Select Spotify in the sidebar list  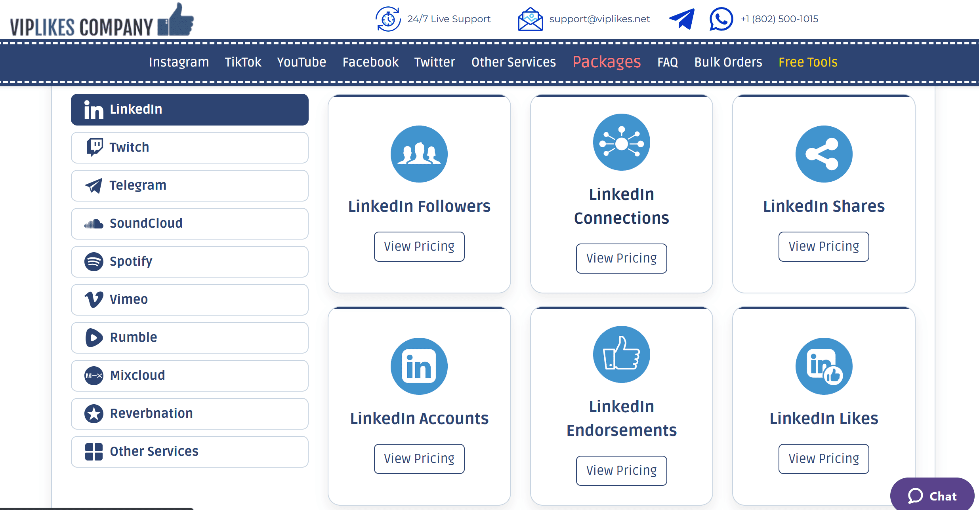point(189,261)
